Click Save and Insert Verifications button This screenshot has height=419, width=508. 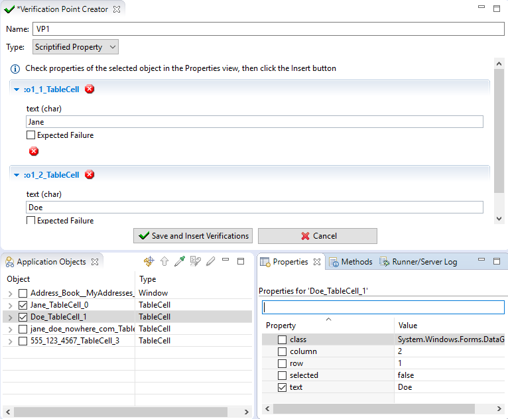193,236
